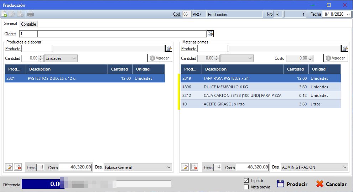The width and height of the screenshot is (353, 192).
Task: Click Descripcion header in Materias primas table
Action: pos(243,69)
